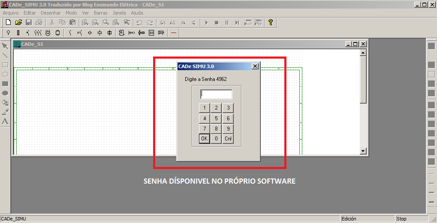Viewport: 437px width, 223px height.
Task: Select the fuse symbol icon
Action: tap(18, 33)
